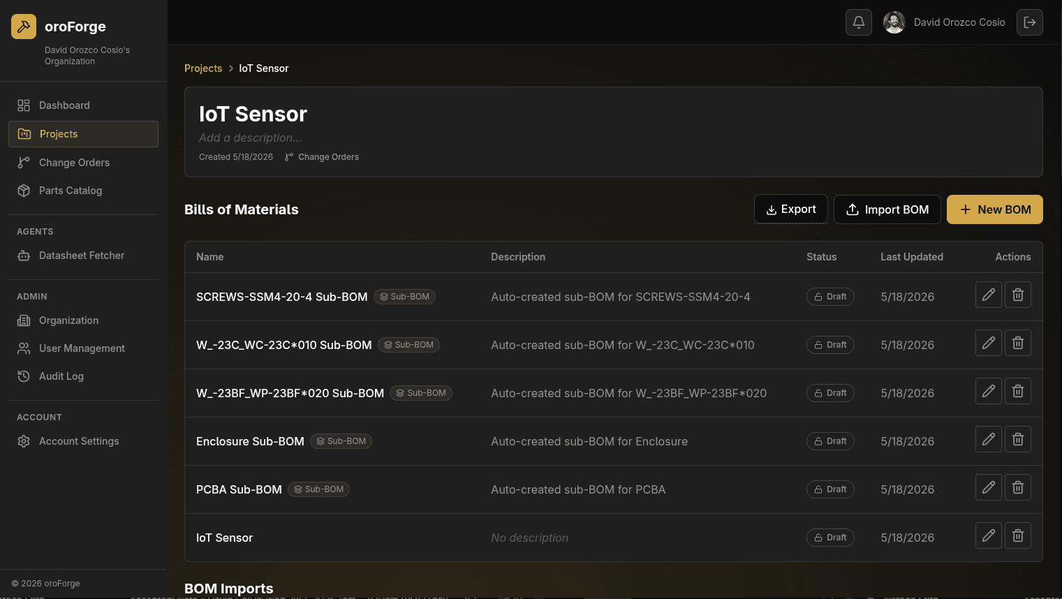Click the Sub-BOM badge on the PCBA row

[x=319, y=489]
